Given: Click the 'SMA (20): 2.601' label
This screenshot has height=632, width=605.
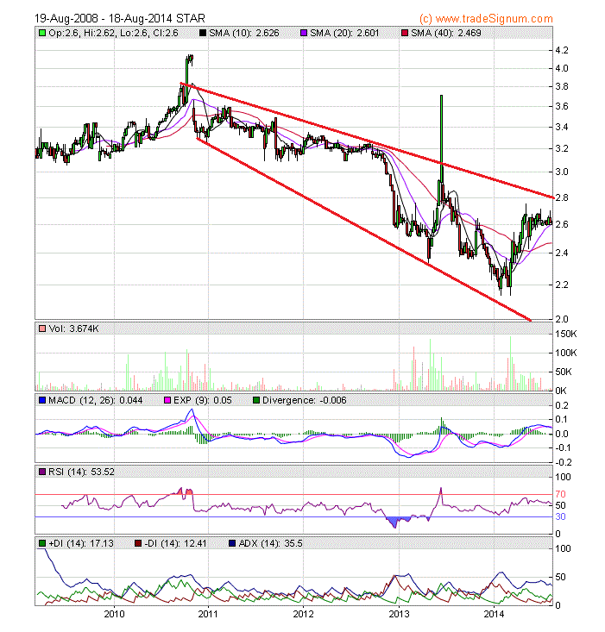Looking at the screenshot, I should click(x=344, y=33).
